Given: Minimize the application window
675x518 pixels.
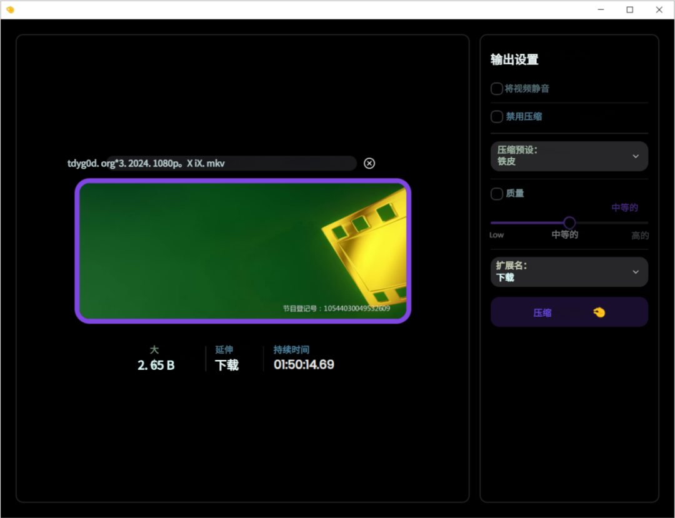Looking at the screenshot, I should click(x=601, y=9).
